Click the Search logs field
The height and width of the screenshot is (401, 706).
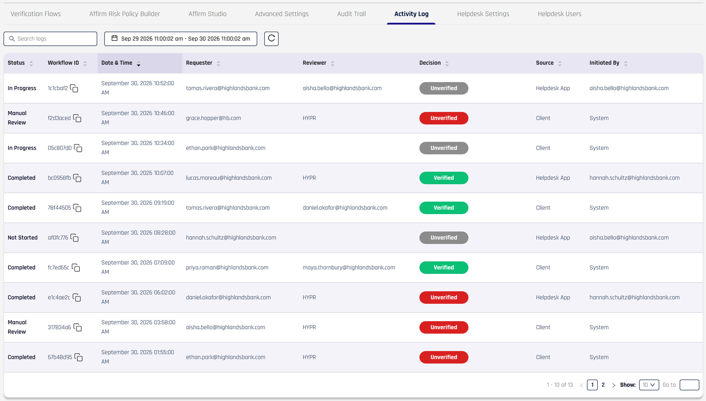(x=50, y=39)
